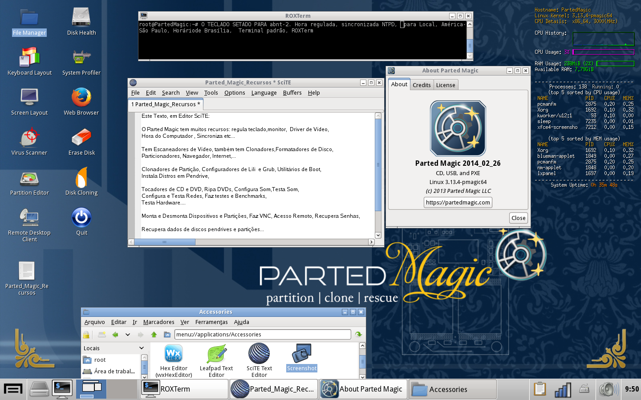This screenshot has height=400, width=641.
Task: Switch to the License tab
Action: pyautogui.click(x=446, y=85)
